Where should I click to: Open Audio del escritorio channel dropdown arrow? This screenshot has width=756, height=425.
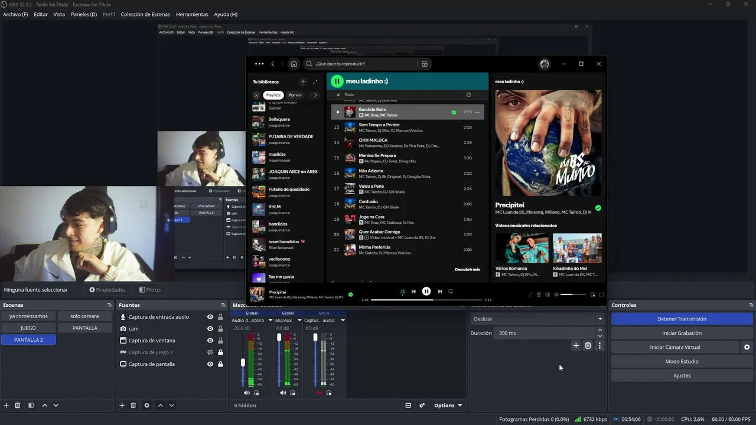click(271, 321)
